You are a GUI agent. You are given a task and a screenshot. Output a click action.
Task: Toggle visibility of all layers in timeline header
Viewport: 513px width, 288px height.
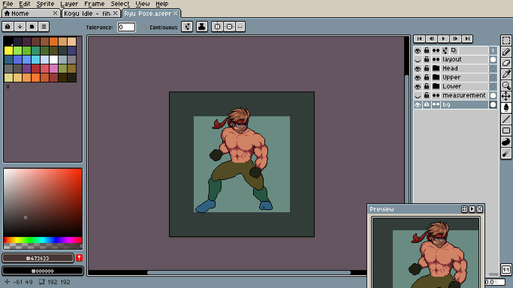pyautogui.click(x=418, y=50)
